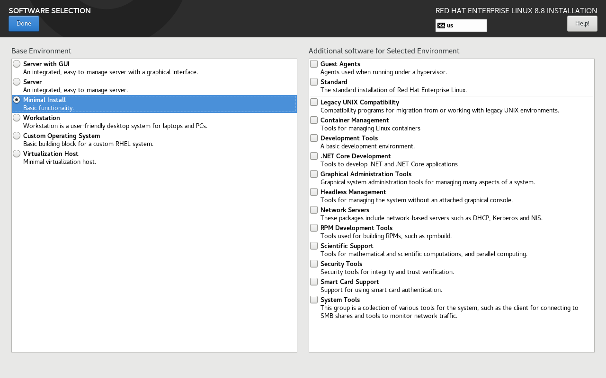The width and height of the screenshot is (606, 378).
Task: Check the Network Servers option
Action: coord(314,210)
